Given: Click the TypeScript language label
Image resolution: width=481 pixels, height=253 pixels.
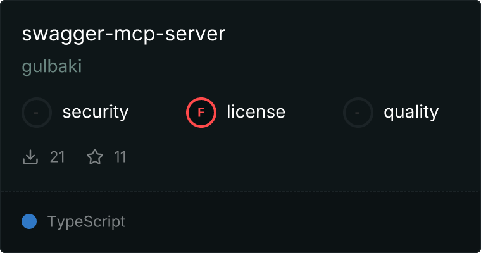Looking at the screenshot, I should (86, 222).
